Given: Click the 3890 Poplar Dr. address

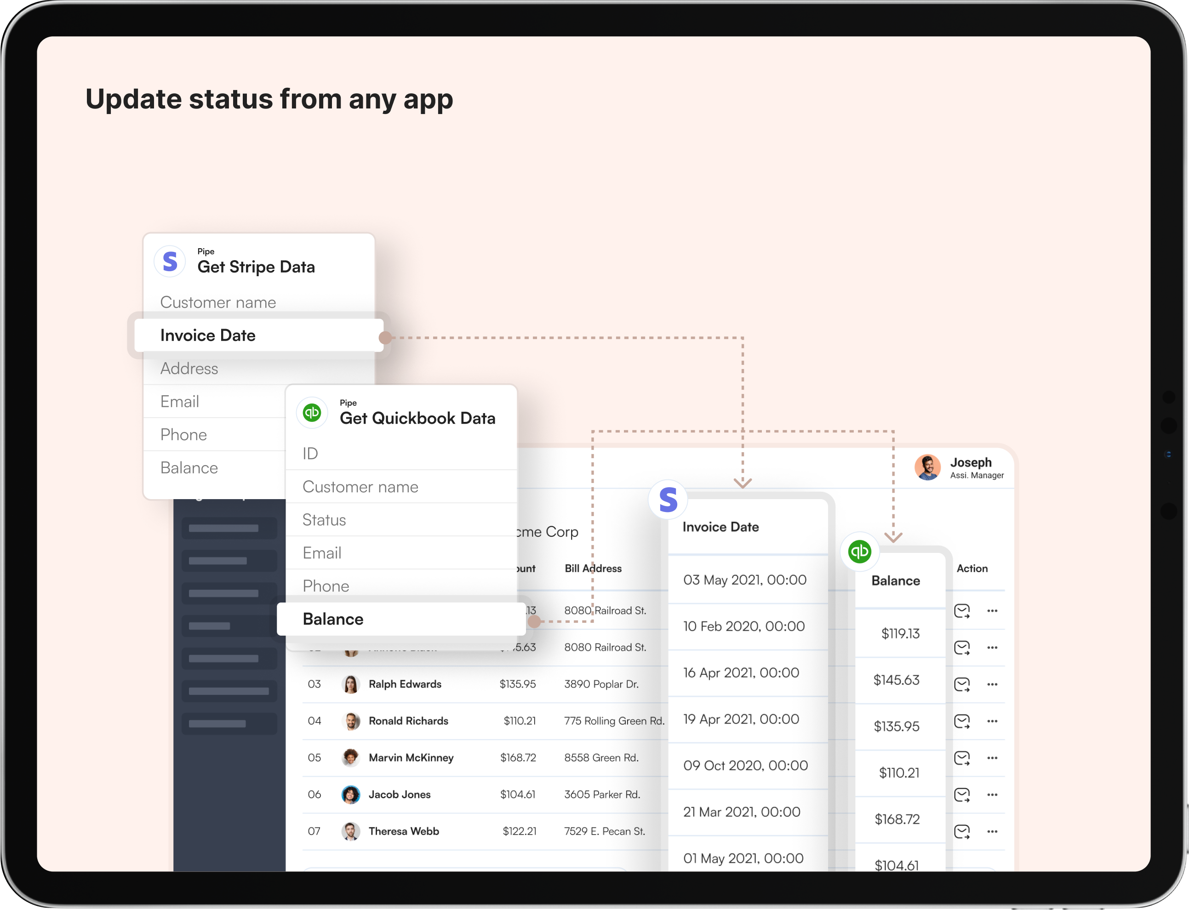Looking at the screenshot, I should point(601,685).
